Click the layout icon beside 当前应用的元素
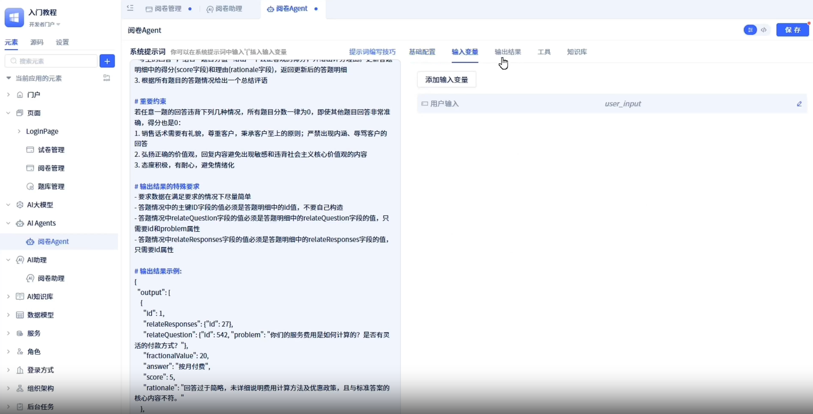The height and width of the screenshot is (414, 813). (x=107, y=78)
